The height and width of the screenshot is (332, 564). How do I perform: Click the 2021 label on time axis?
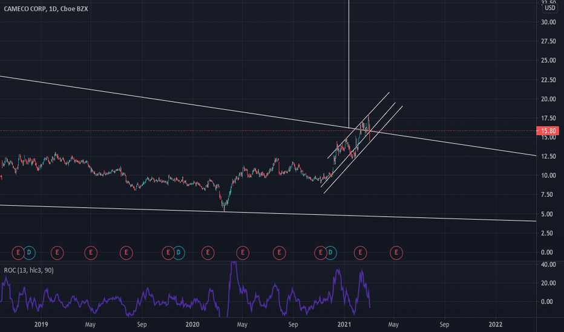coord(344,325)
